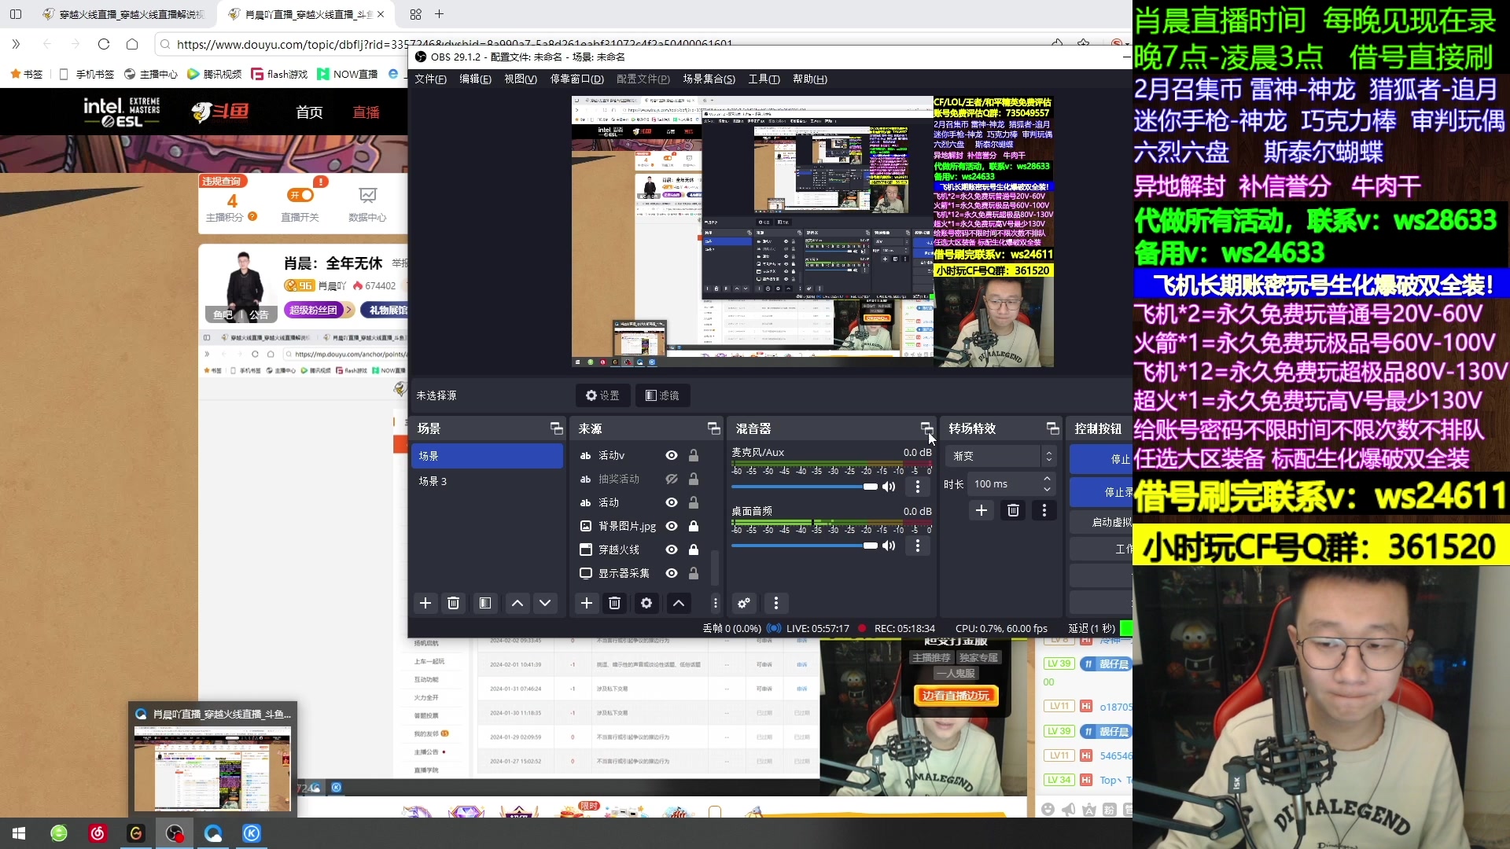Open transition properties dots menu

point(1044,510)
